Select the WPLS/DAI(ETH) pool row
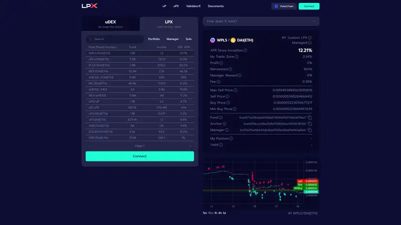 pos(140,53)
